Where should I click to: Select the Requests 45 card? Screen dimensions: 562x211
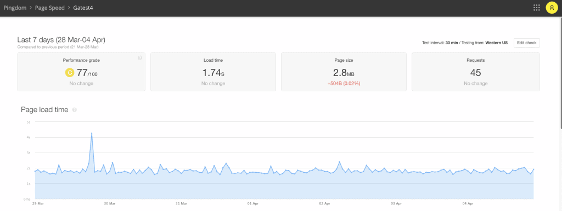coord(476,72)
